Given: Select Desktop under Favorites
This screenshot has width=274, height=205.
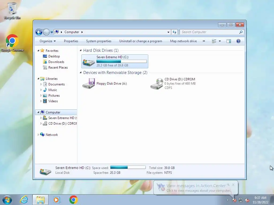Looking at the screenshot, I should pos(54,56).
